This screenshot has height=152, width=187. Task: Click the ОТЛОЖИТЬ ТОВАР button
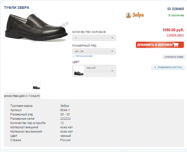click(174, 57)
